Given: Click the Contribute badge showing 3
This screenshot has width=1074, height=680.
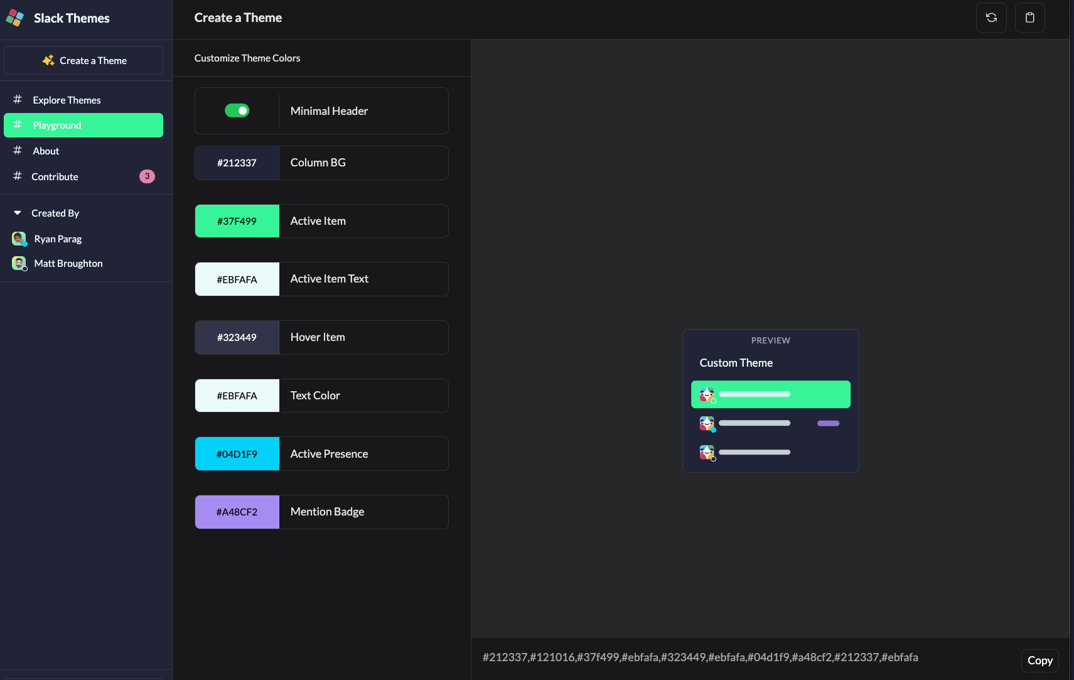Looking at the screenshot, I should point(147,176).
